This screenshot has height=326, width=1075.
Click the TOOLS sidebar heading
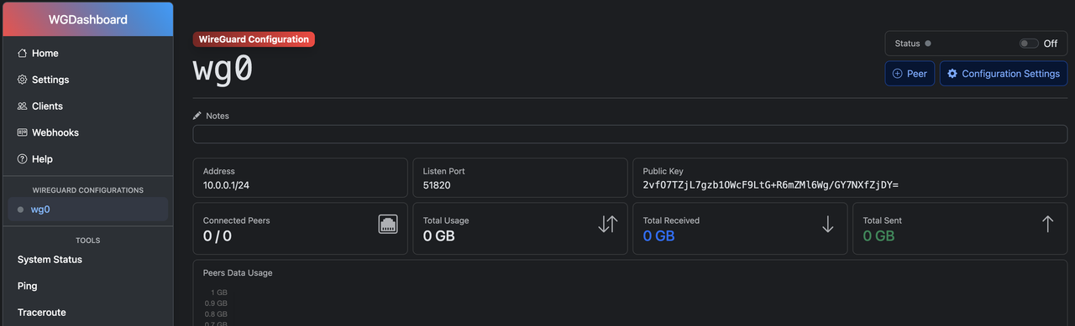coord(88,241)
